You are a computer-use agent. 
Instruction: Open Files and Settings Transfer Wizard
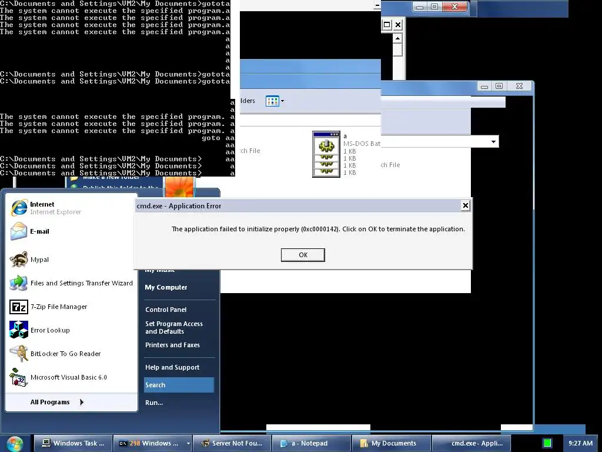71,283
